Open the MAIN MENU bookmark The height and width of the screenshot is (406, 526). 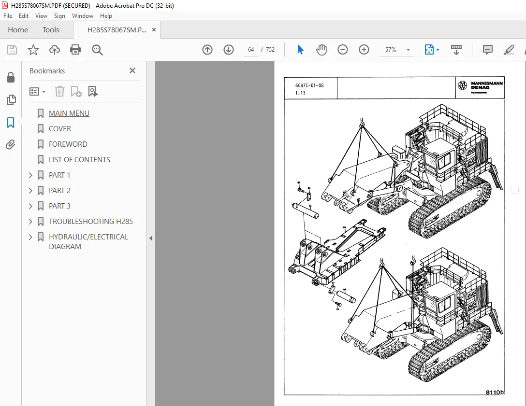(69, 113)
